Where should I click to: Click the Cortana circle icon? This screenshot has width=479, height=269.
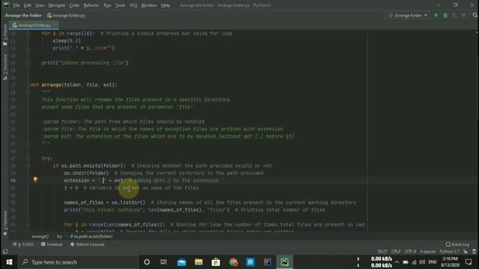coord(147,262)
